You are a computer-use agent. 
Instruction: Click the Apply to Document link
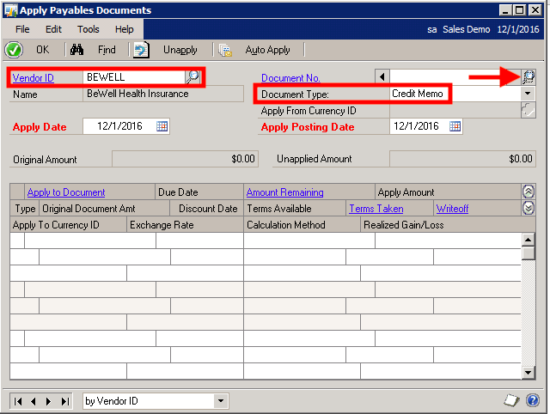point(66,192)
